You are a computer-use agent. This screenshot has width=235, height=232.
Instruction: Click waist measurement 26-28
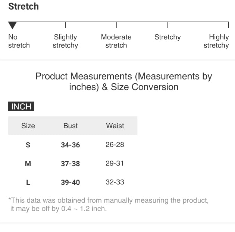click(x=115, y=145)
